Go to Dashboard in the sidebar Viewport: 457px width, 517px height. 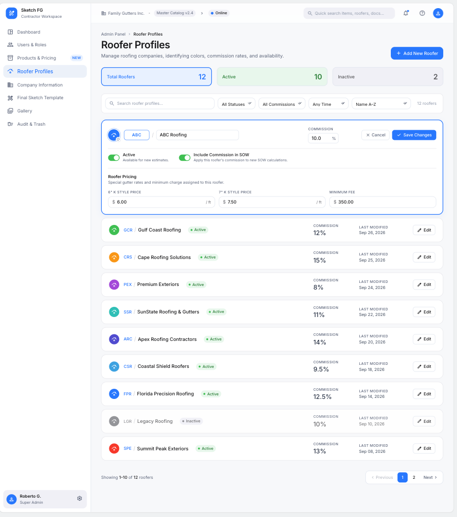(45, 32)
